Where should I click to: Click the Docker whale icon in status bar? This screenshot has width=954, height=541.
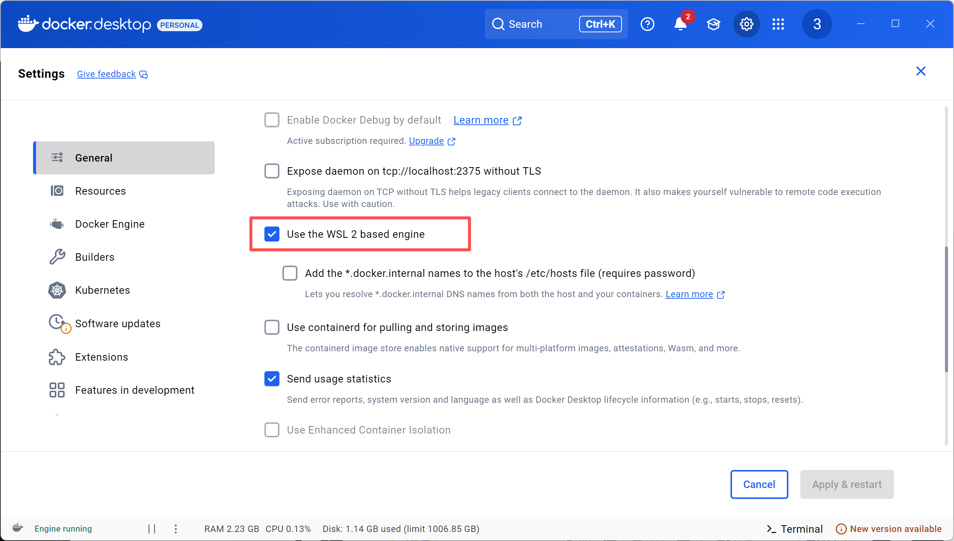[17, 528]
